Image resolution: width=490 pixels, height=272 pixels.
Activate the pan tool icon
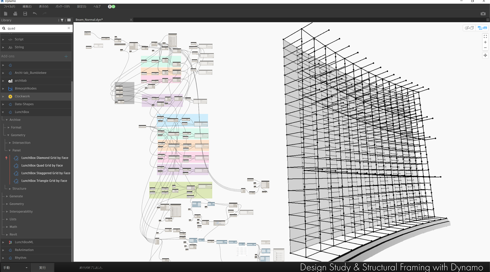pyautogui.click(x=485, y=55)
